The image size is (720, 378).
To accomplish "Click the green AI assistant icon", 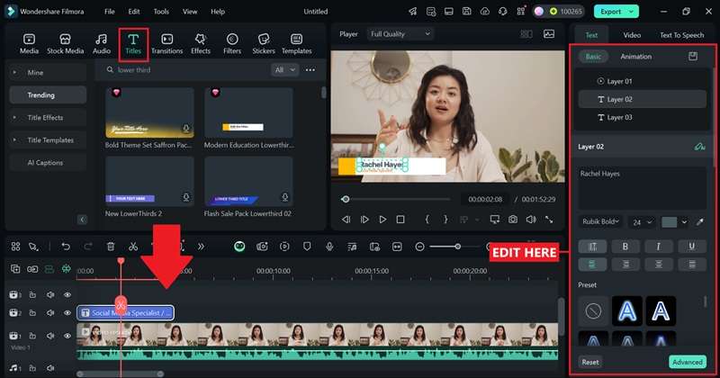I will pyautogui.click(x=239, y=247).
